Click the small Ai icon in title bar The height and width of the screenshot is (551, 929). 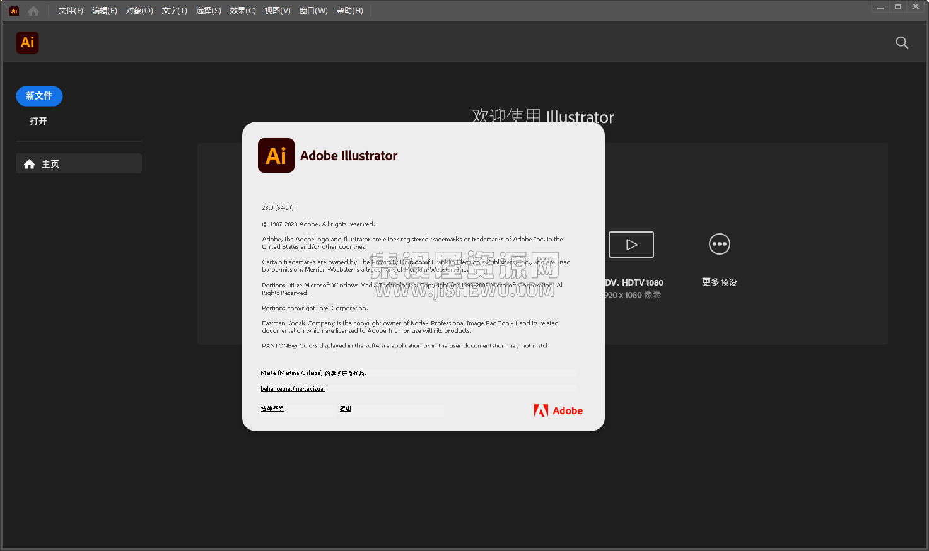14,11
